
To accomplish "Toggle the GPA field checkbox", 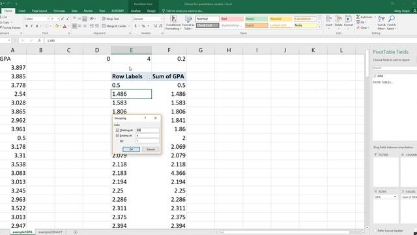I will tap(375, 76).
